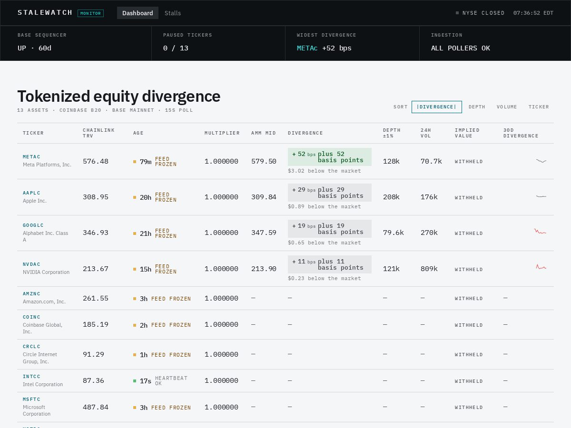
Task: Click the 07:36:52 EDT clock
Action: pos(533,13)
